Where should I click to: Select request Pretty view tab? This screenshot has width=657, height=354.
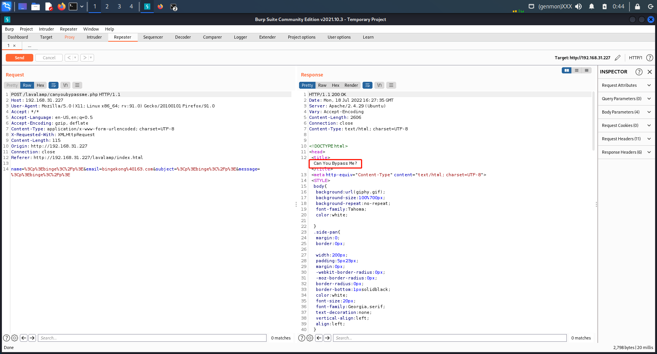12,85
